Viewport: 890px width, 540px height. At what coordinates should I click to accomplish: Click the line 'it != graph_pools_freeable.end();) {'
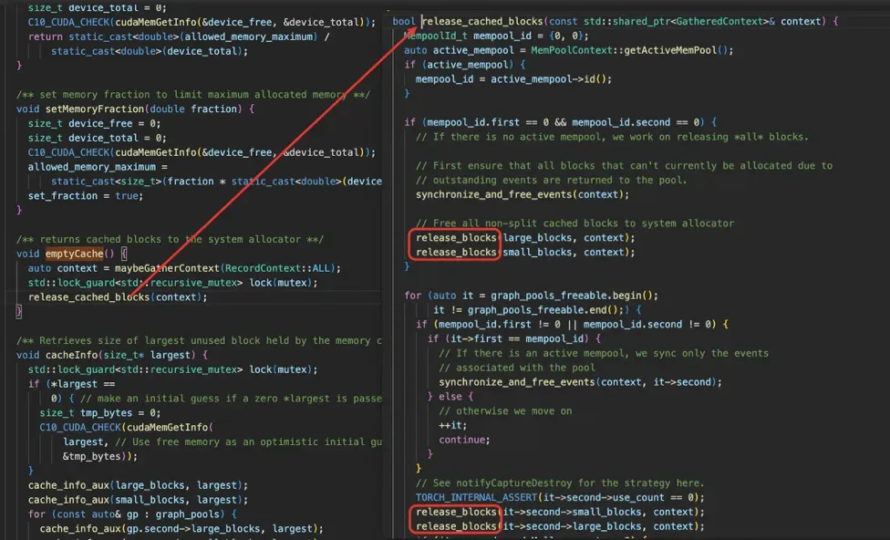point(537,310)
